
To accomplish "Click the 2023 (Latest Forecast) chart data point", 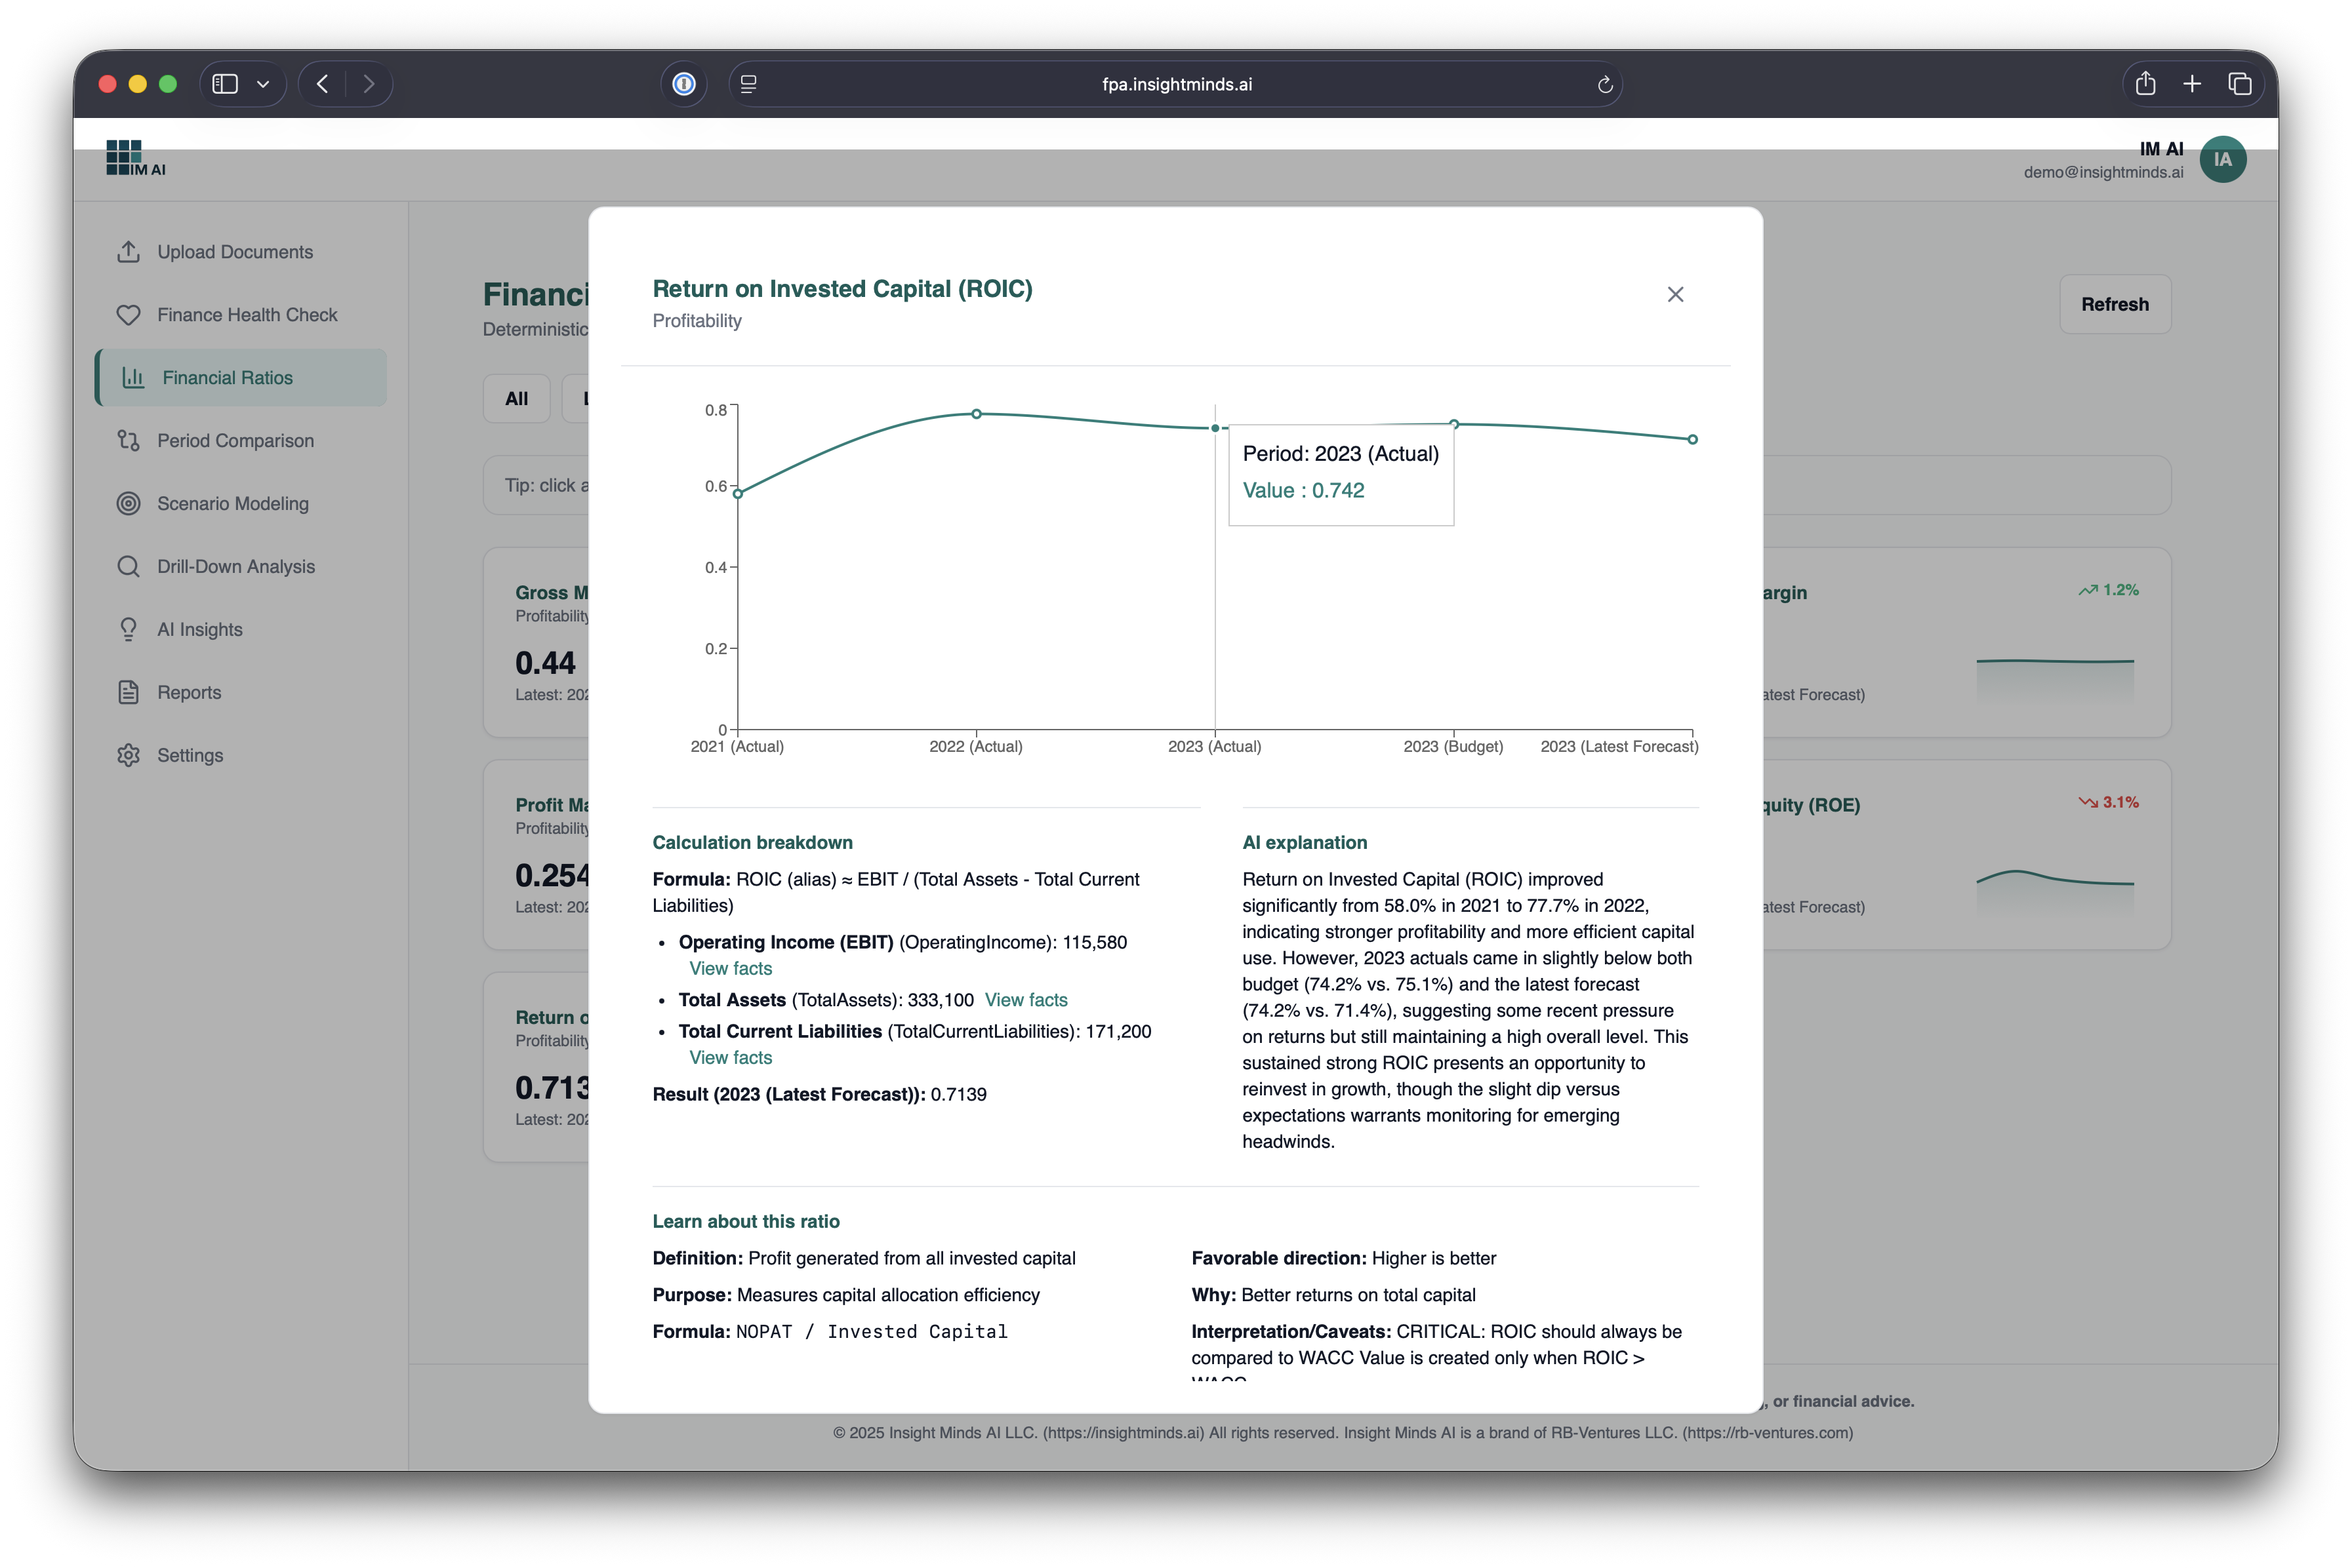I will pos(1692,439).
